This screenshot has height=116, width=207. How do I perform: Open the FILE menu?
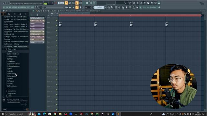(x=4, y=7)
